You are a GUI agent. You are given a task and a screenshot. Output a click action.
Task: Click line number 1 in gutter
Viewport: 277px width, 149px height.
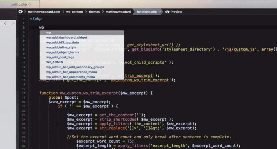tap(24, 19)
